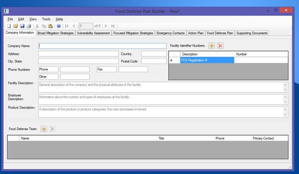Viewport: 299px width, 174px height.
Task: Open the Emergency Contacts tab
Action: pyautogui.click(x=171, y=33)
